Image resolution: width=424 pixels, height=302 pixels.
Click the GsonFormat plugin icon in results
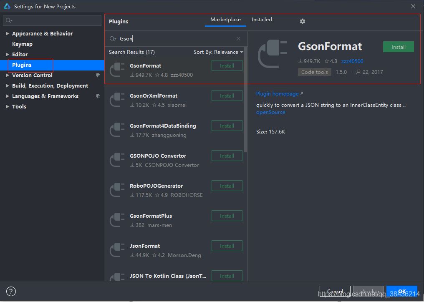pos(117,70)
